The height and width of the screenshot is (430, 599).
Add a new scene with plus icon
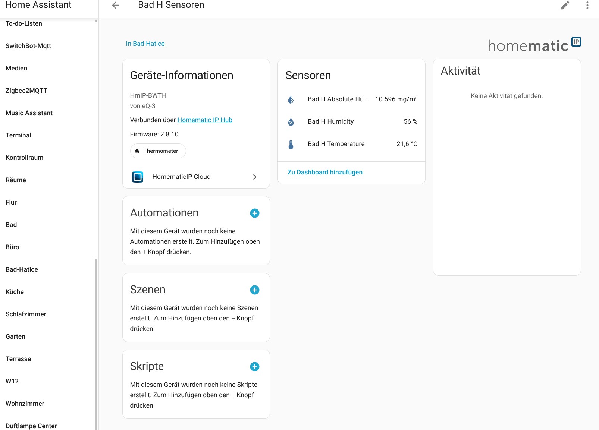point(254,290)
